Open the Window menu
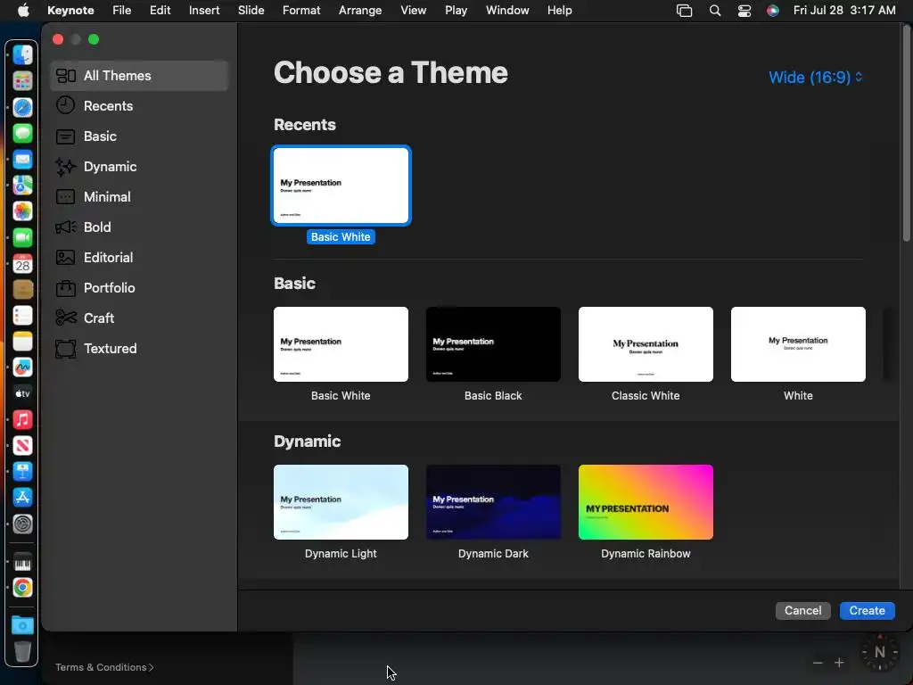This screenshot has width=913, height=685. pos(507,11)
